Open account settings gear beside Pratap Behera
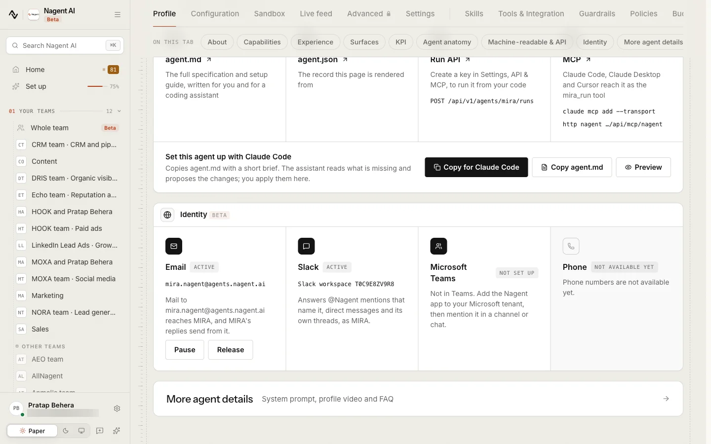The image size is (711, 444). [117, 408]
